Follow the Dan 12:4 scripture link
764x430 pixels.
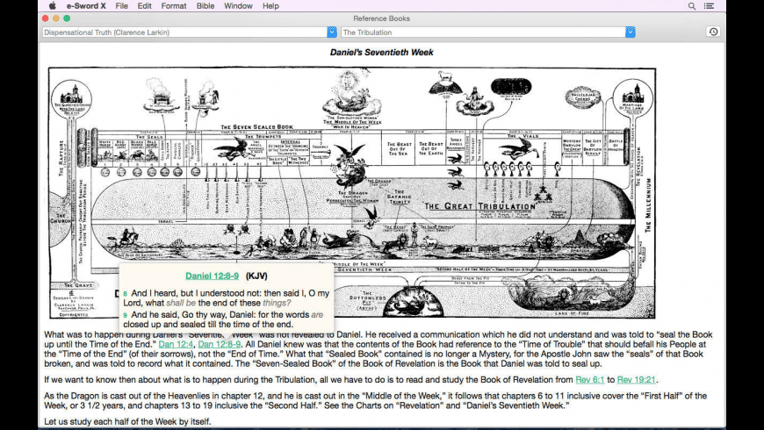tap(176, 344)
